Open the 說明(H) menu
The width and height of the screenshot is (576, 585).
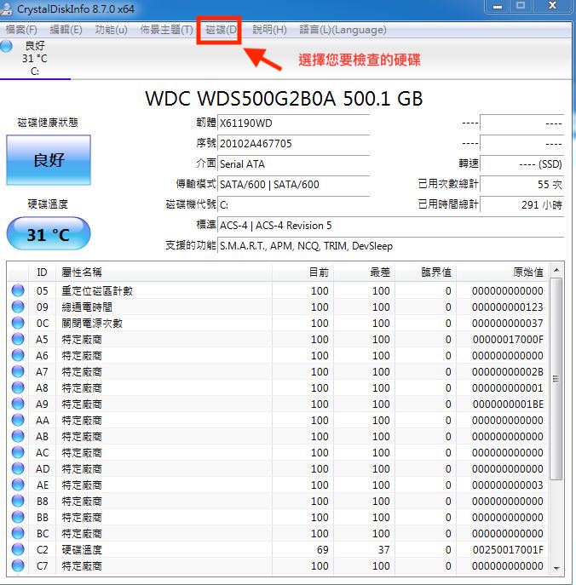(269, 30)
